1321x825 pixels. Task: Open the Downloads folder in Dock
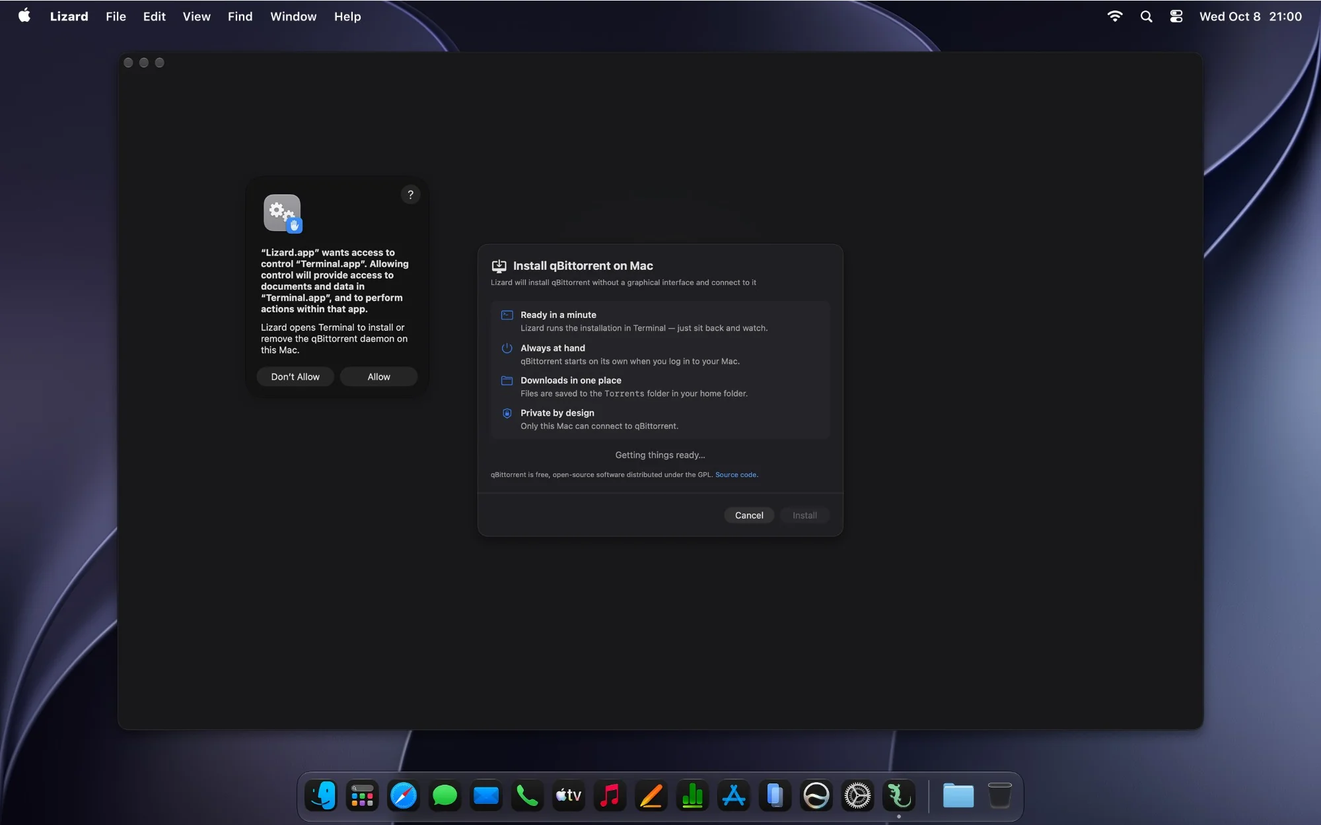pyautogui.click(x=958, y=795)
